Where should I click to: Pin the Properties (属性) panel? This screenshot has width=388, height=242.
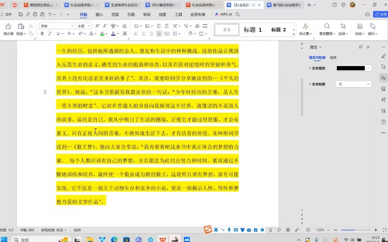[x=360, y=47]
